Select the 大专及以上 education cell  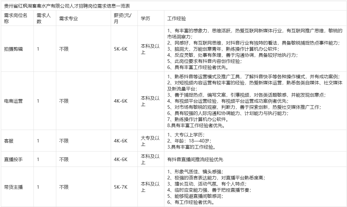click(x=150, y=141)
